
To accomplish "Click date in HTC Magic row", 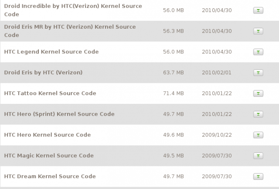I will pyautogui.click(x=217, y=156).
